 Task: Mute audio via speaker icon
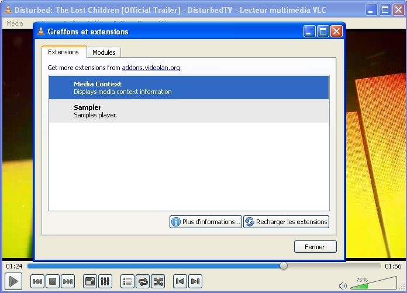click(343, 286)
